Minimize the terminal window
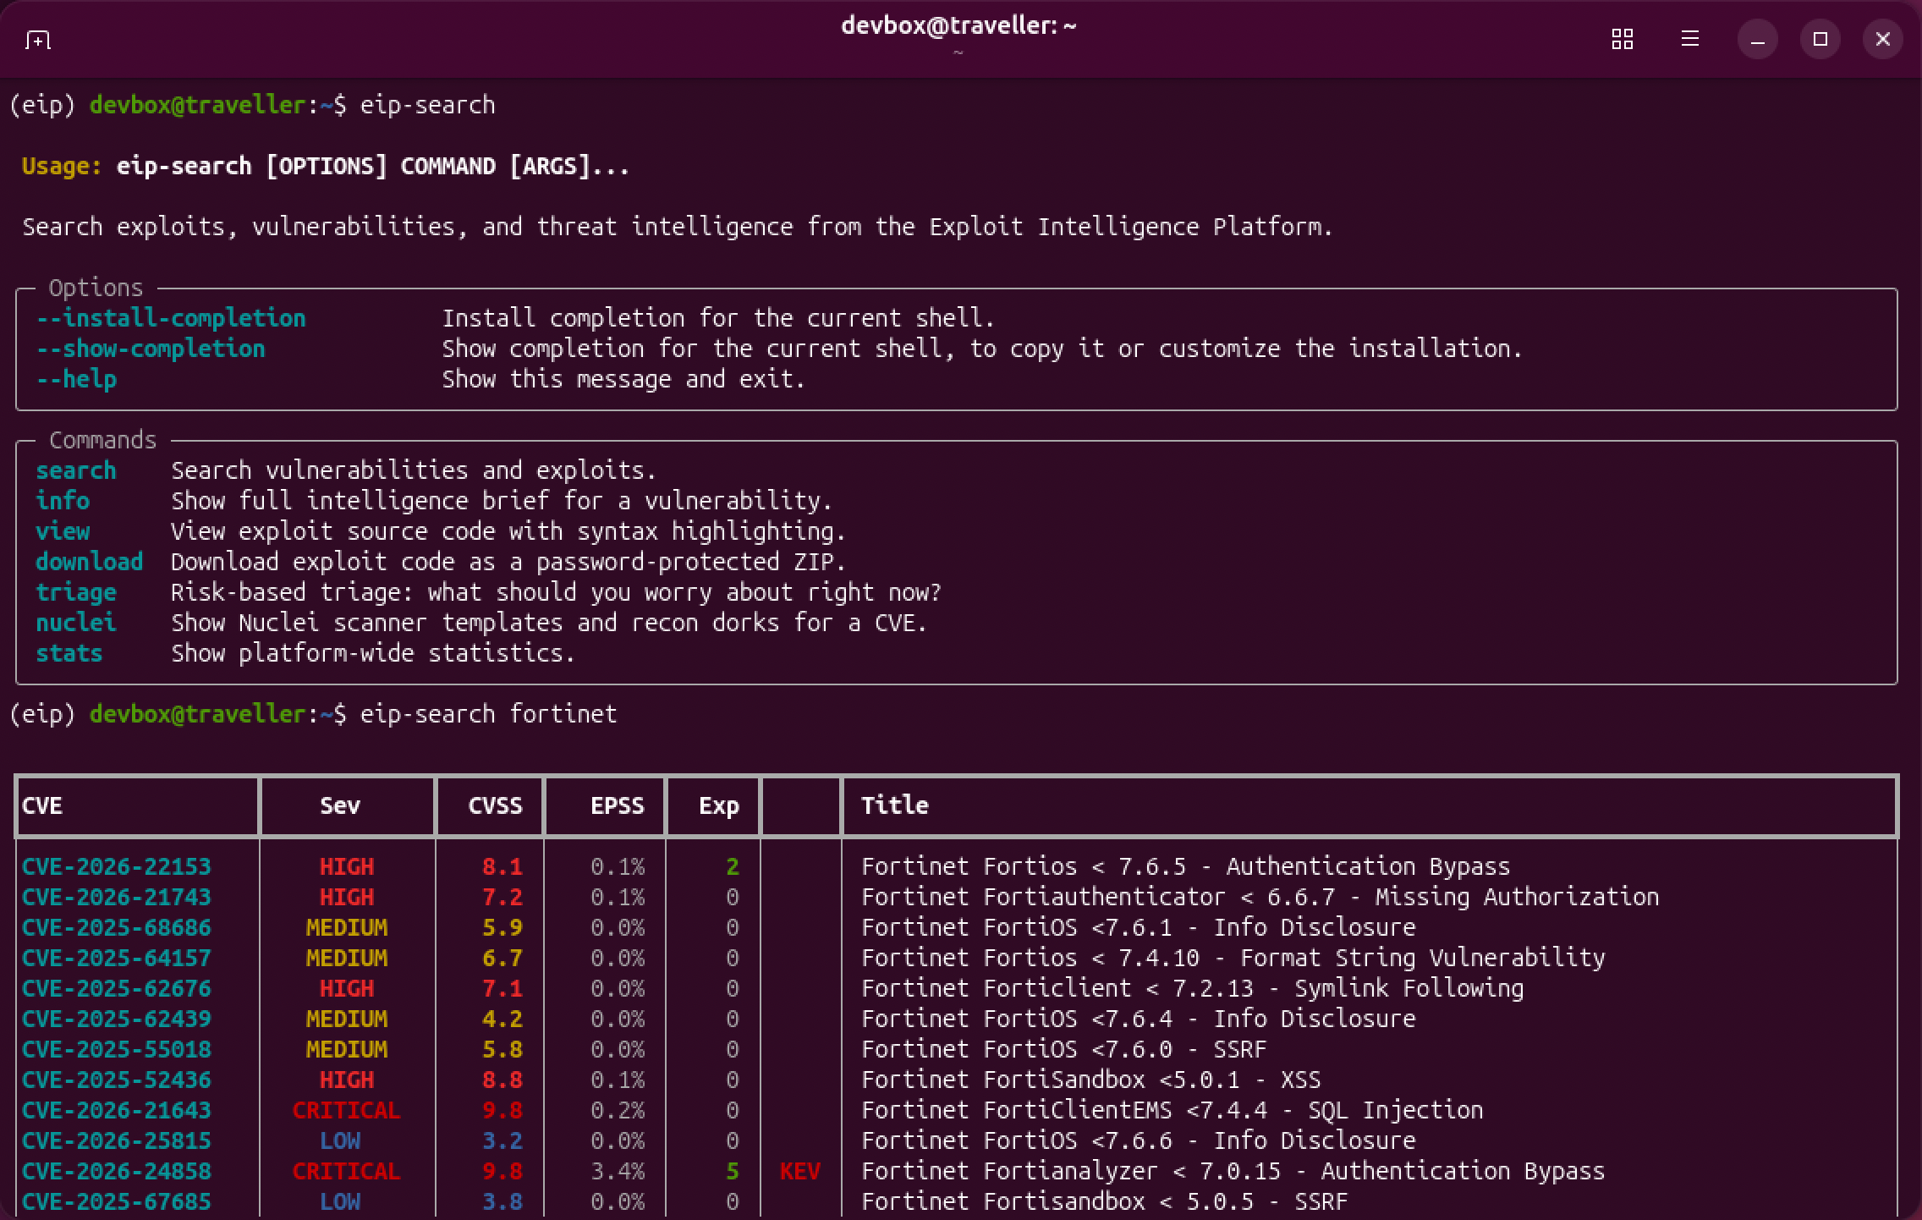 pos(1757,40)
